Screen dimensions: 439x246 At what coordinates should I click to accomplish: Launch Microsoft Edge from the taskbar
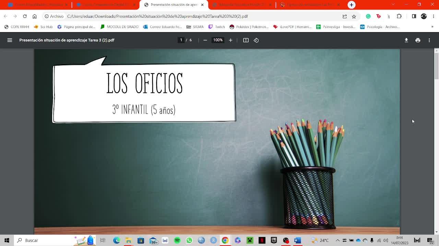tap(116, 241)
